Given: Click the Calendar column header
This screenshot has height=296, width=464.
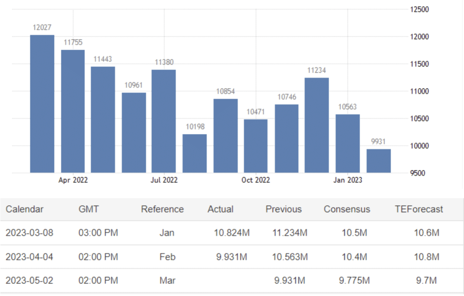Looking at the screenshot, I should tap(25, 209).
